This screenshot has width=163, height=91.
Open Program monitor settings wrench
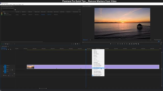click(155, 40)
